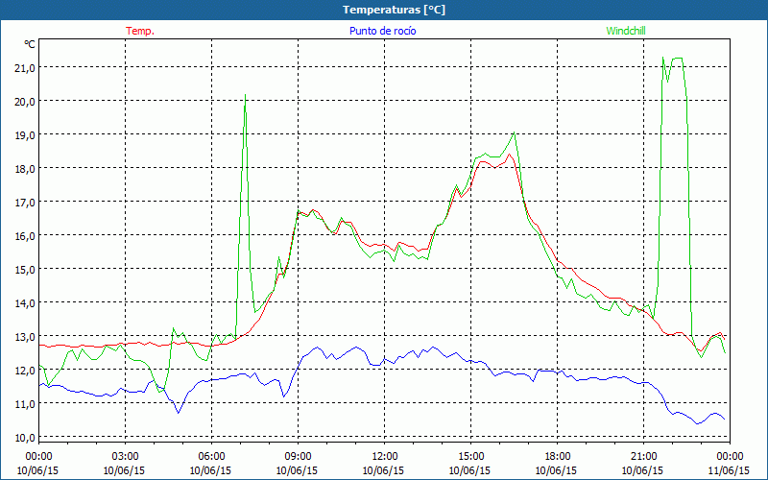Click the 21,0 y-axis value
Image resolution: width=768 pixels, height=480 pixels.
24,67
